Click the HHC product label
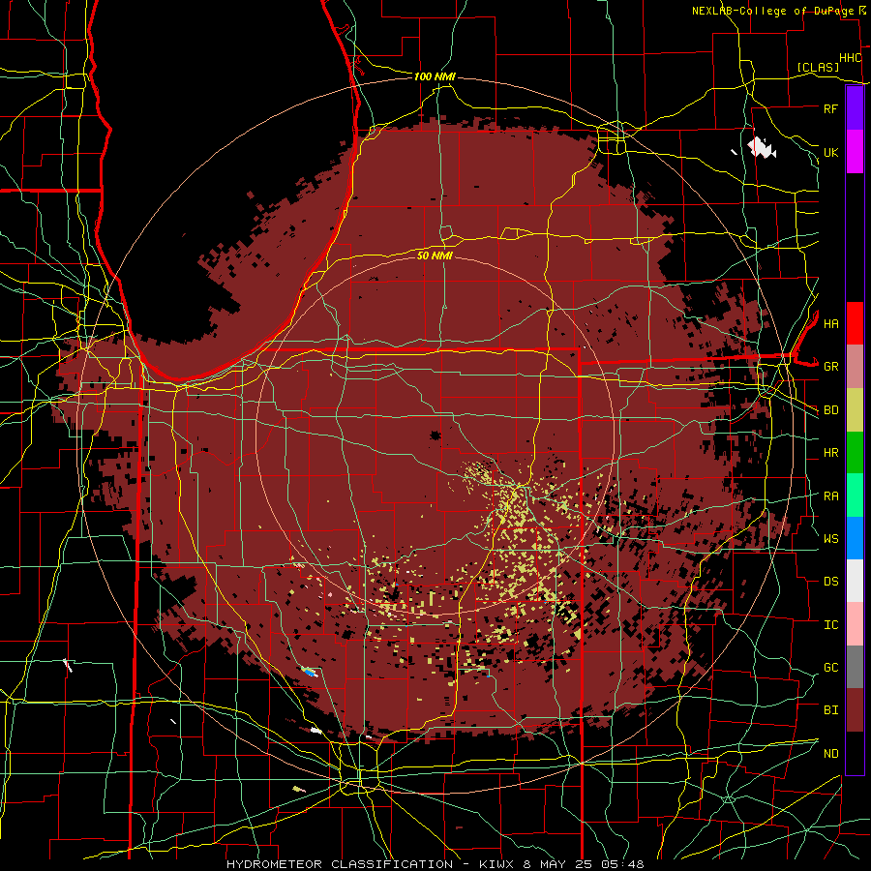This screenshot has height=871, width=871. pos(850,58)
